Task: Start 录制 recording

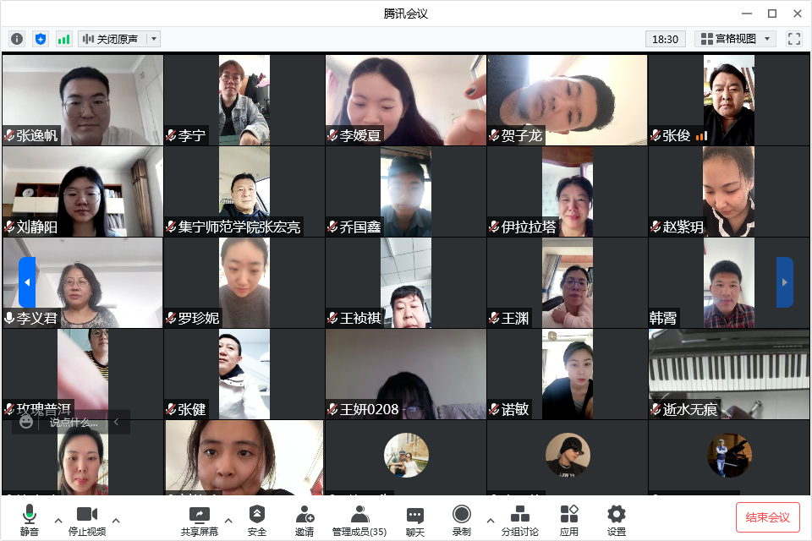Action: [x=461, y=520]
